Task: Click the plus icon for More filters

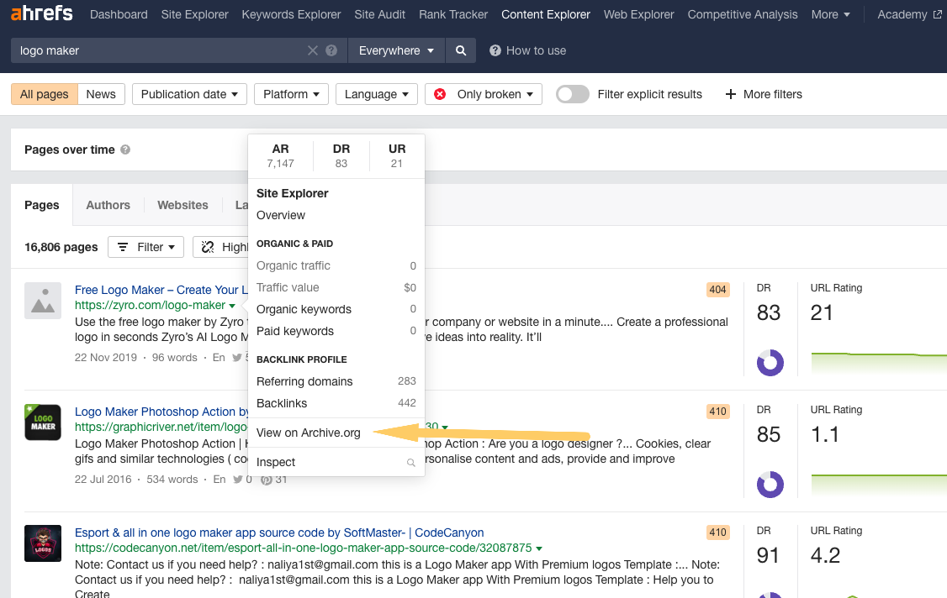Action: pyautogui.click(x=731, y=94)
